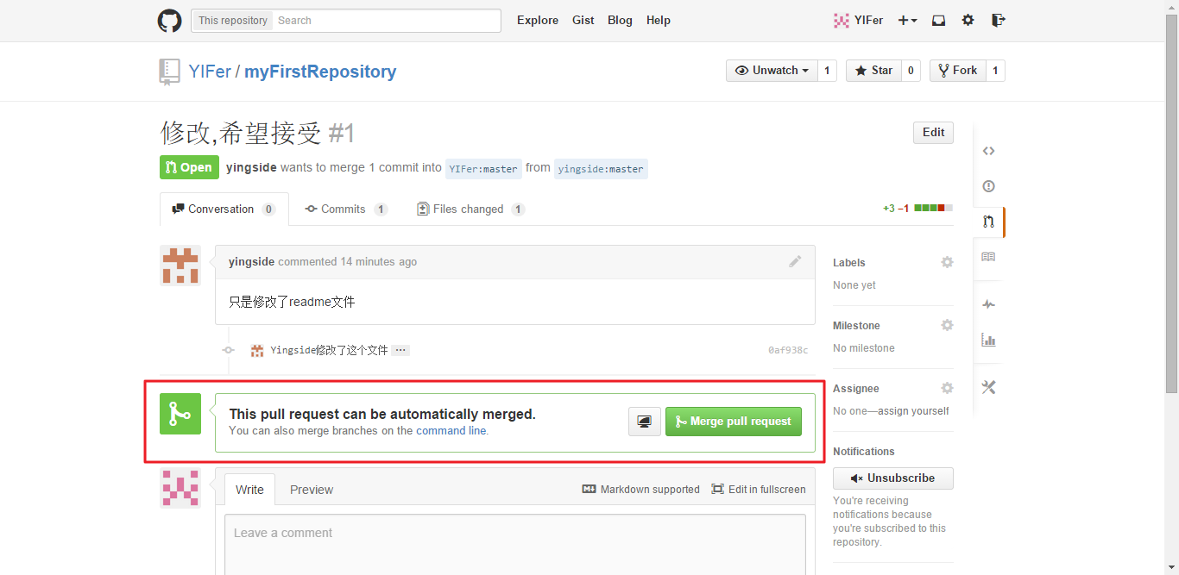The height and width of the screenshot is (575, 1179).
Task: Click the repository book icon
Action: coord(169,72)
